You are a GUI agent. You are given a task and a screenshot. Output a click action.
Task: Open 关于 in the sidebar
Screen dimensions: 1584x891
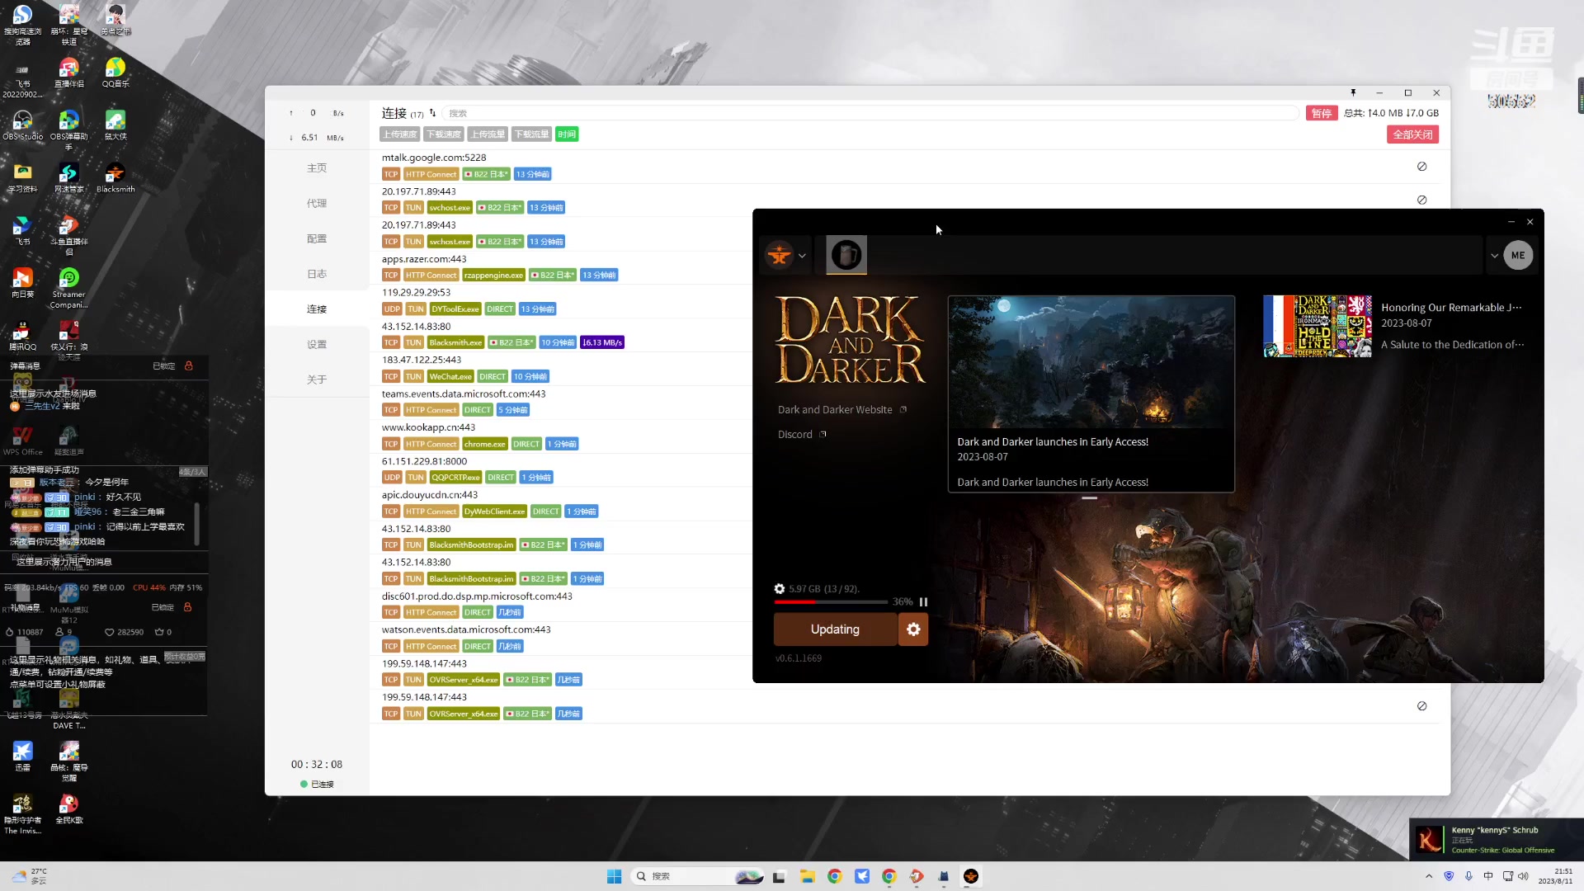pyautogui.click(x=317, y=380)
